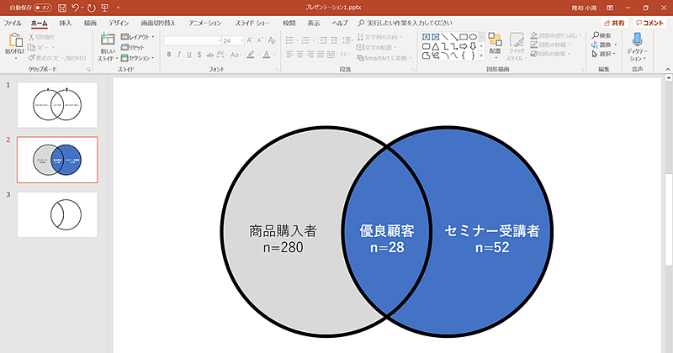Switch to the Insert (挿入) tab

pos(66,24)
